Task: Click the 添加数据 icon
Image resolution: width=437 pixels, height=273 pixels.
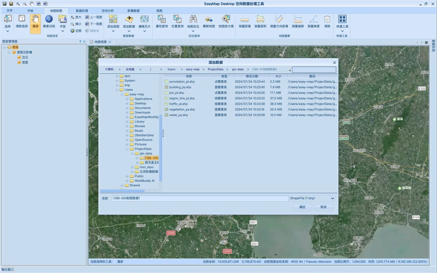Action: pos(129,19)
